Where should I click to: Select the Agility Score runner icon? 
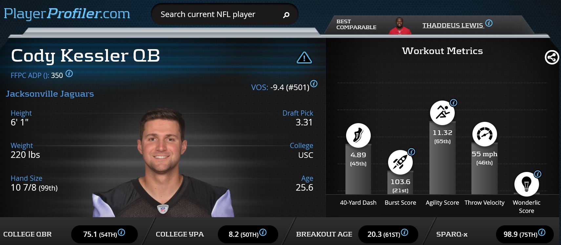click(x=442, y=113)
